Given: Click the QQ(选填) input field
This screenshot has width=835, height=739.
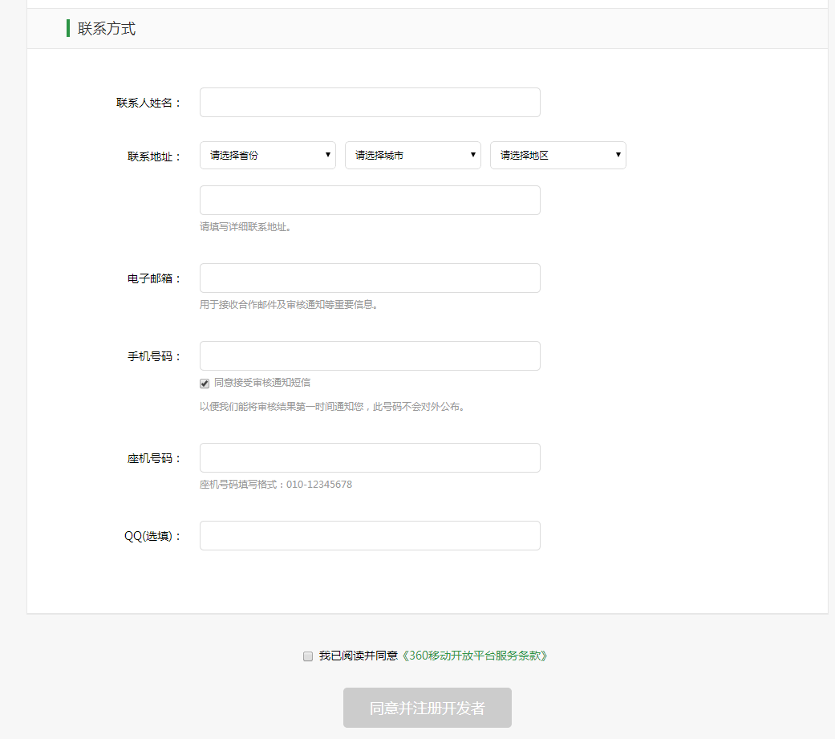Looking at the screenshot, I should [x=370, y=535].
